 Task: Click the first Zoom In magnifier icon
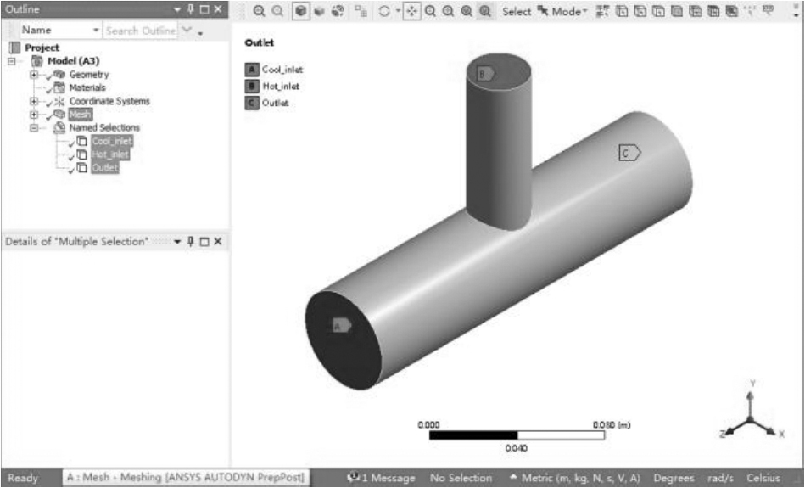260,12
